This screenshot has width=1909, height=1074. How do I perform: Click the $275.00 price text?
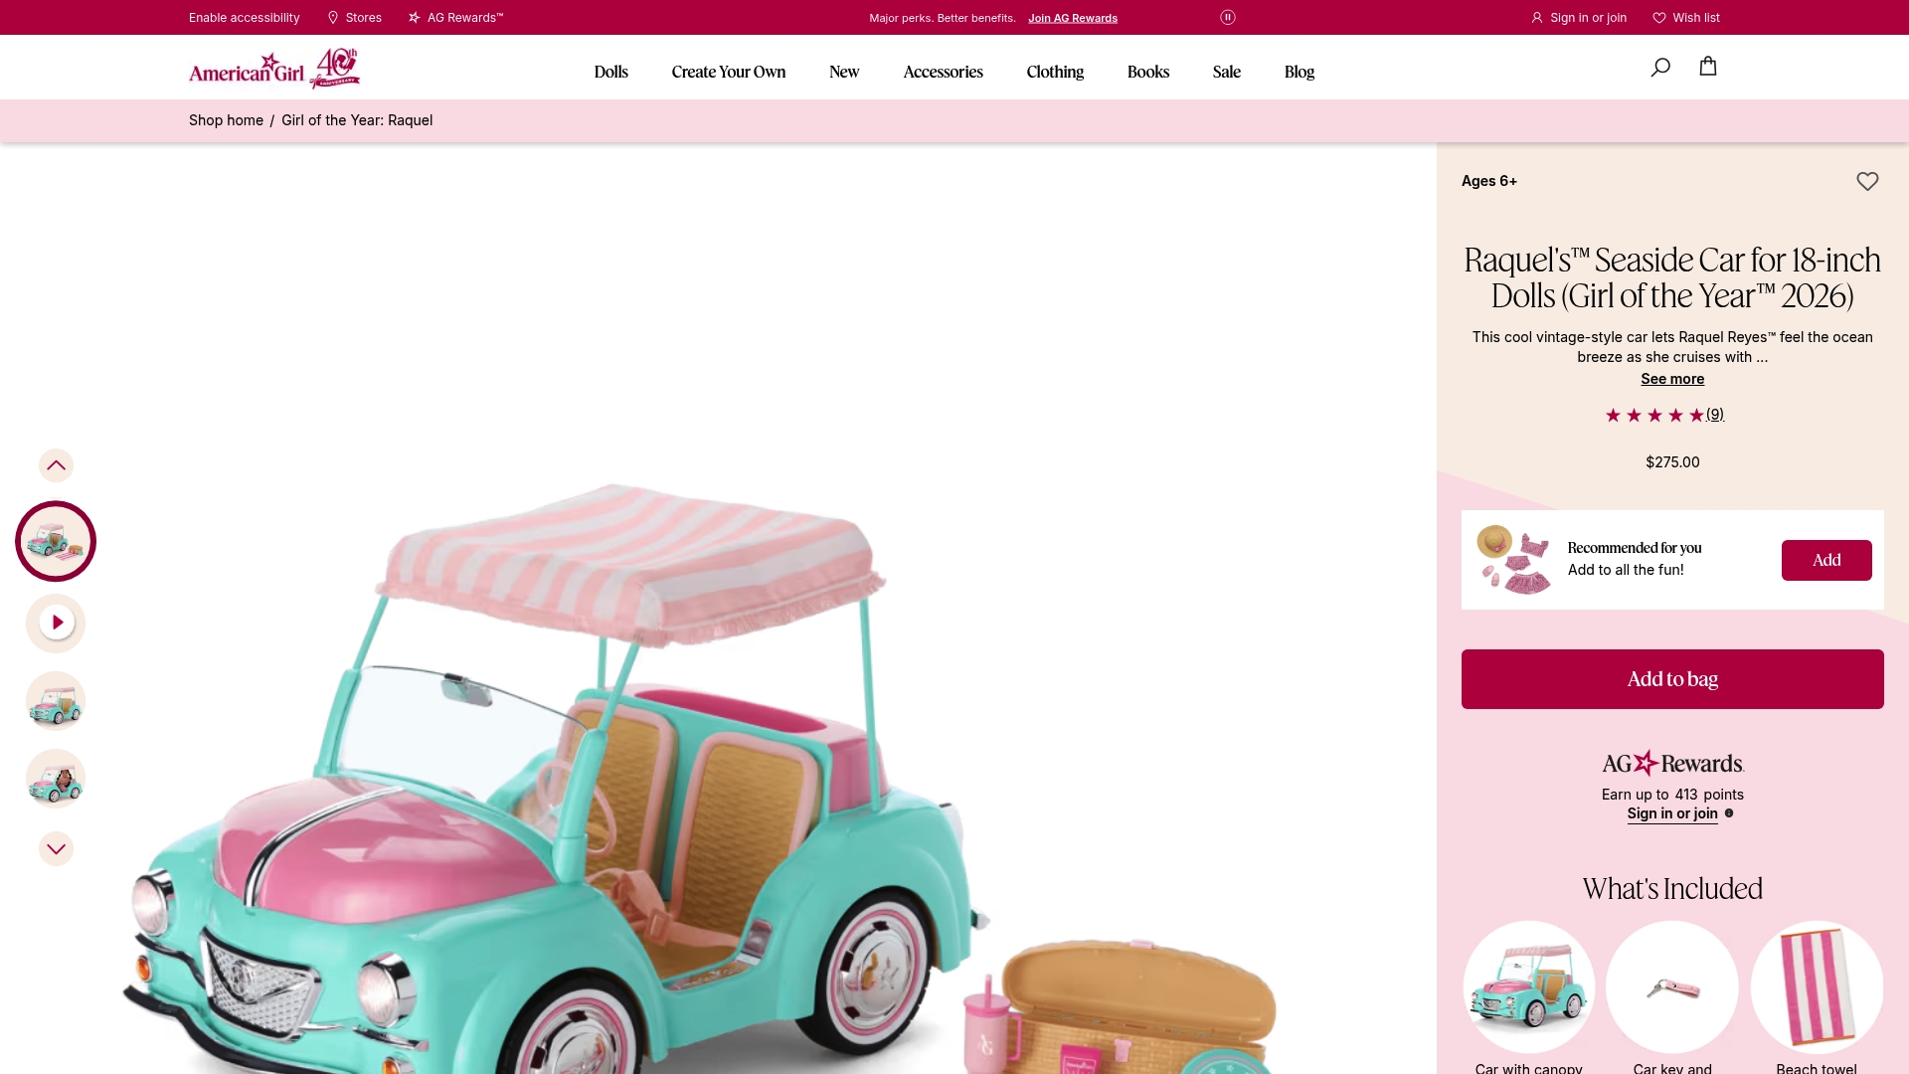tap(1672, 462)
